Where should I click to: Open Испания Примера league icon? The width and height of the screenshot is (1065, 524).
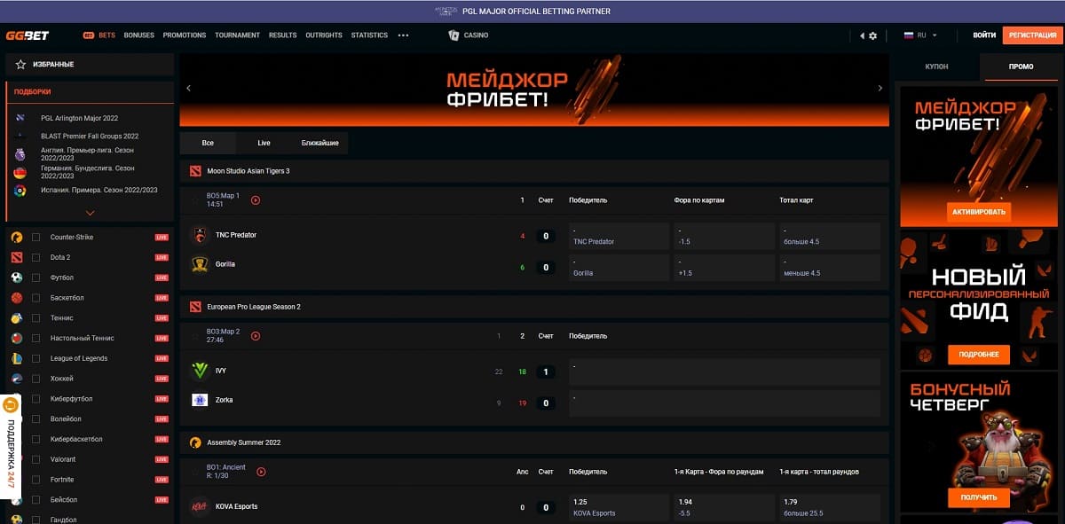click(20, 191)
